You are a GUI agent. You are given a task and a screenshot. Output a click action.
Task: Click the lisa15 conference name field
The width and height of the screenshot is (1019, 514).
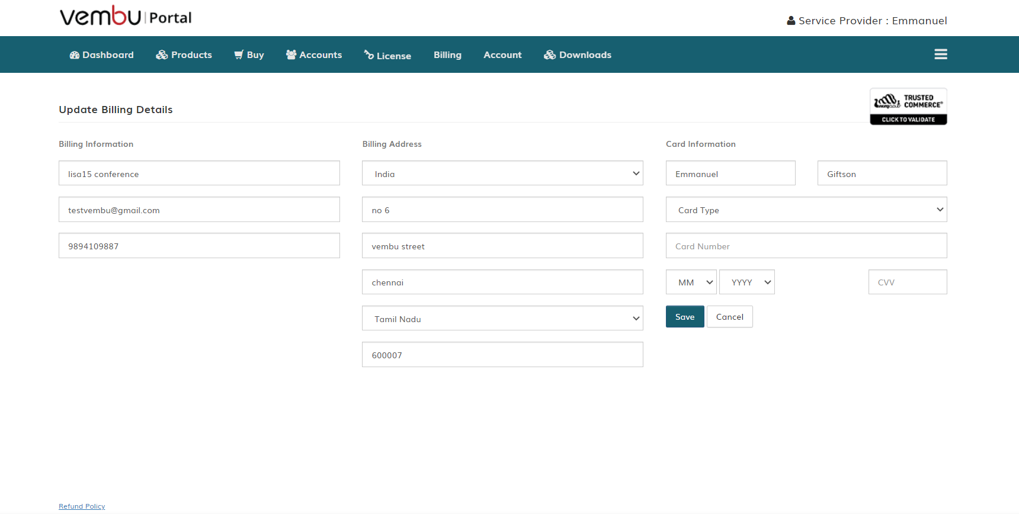199,173
